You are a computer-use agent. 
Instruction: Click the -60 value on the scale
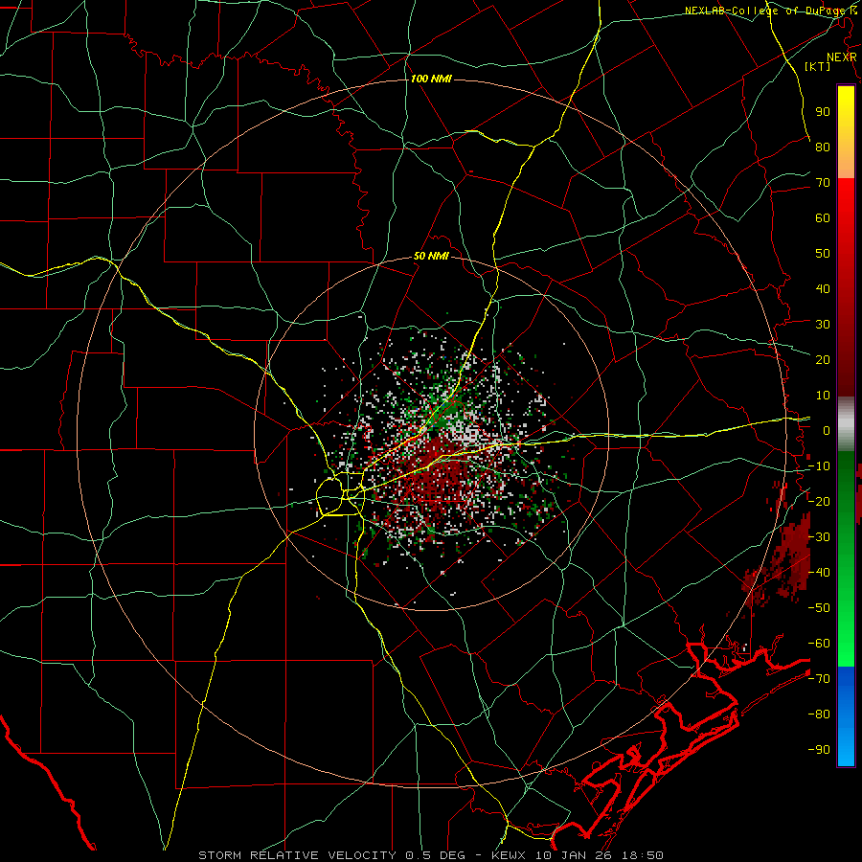(x=819, y=644)
